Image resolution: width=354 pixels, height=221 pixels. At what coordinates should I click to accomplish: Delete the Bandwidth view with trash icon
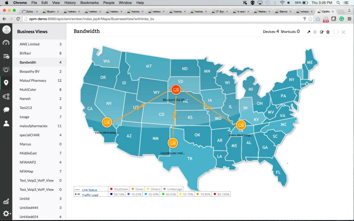pos(328,32)
